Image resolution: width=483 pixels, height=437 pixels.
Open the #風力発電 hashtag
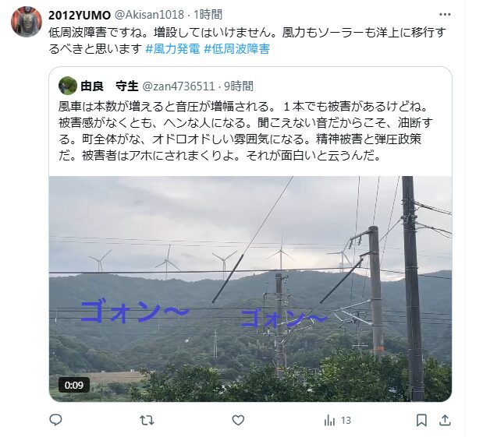pyautogui.click(x=172, y=48)
